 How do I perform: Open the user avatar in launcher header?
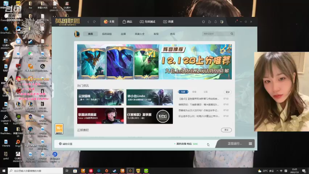coord(222,22)
